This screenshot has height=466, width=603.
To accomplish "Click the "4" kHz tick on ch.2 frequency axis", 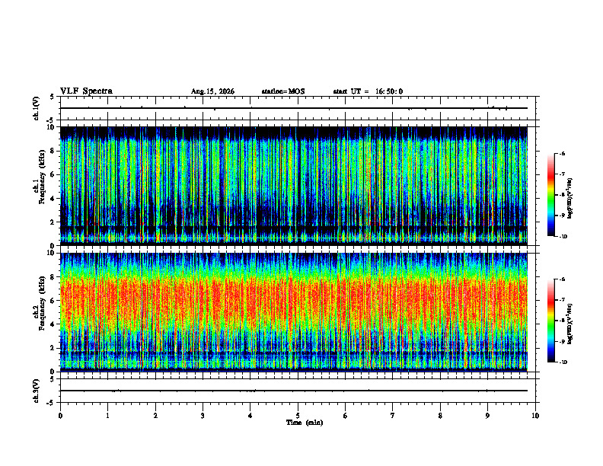I will coord(53,324).
